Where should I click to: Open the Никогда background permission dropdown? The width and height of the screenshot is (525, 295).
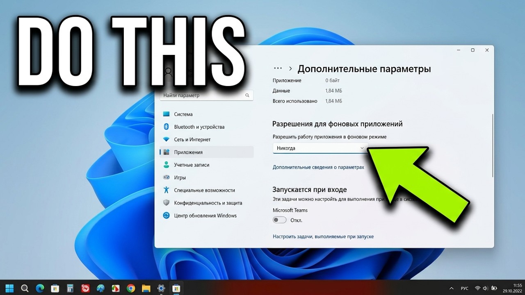pyautogui.click(x=320, y=148)
